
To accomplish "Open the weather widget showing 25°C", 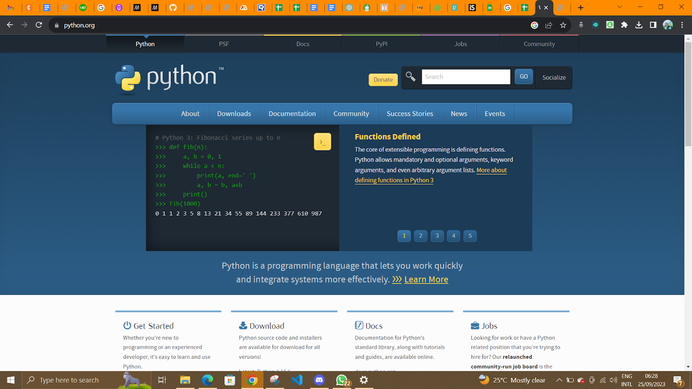I will point(512,380).
